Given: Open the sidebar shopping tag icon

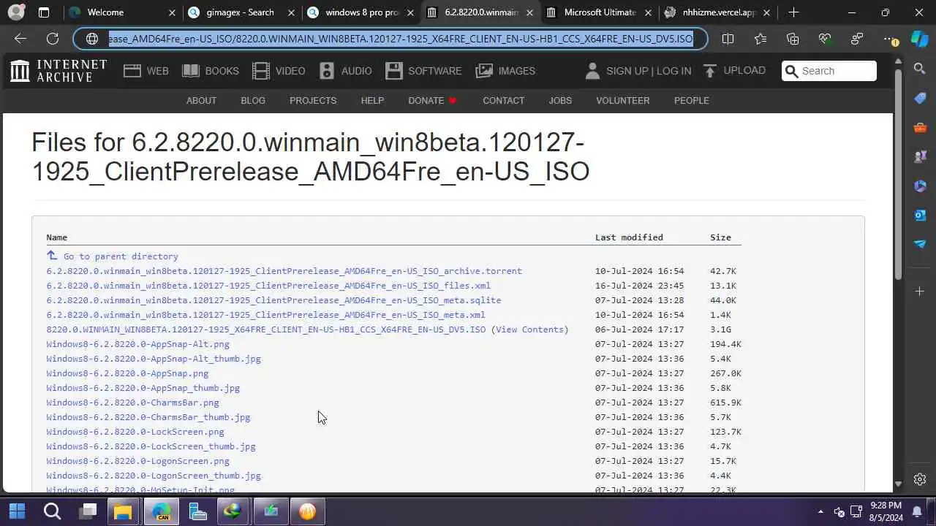Looking at the screenshot, I should tap(920, 98).
